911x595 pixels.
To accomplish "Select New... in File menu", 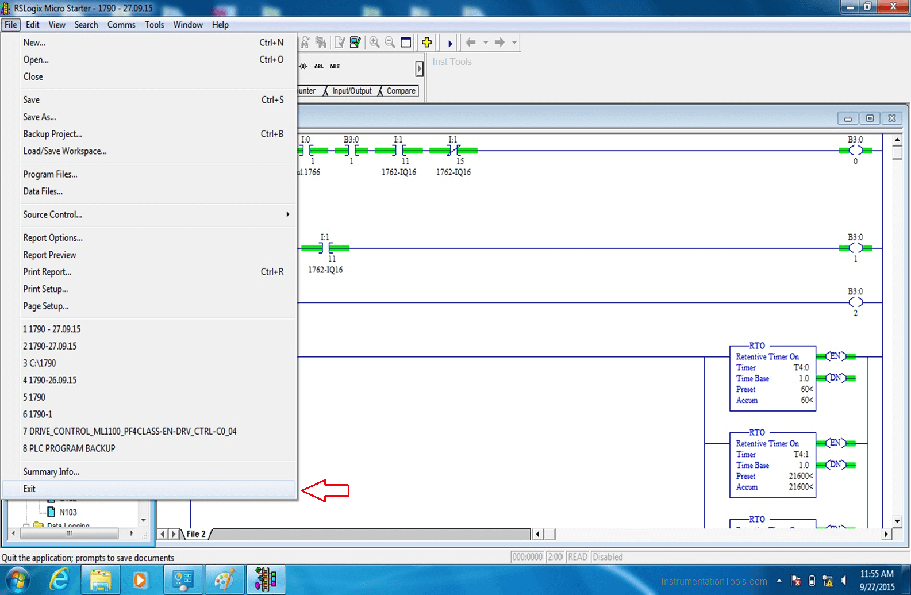I will (x=149, y=43).
